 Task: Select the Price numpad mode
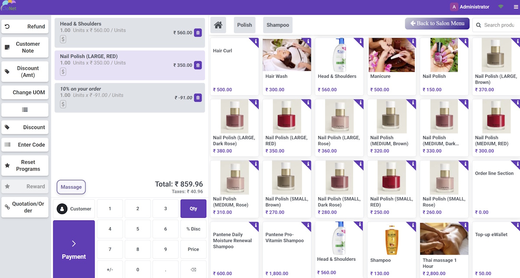[193, 249]
